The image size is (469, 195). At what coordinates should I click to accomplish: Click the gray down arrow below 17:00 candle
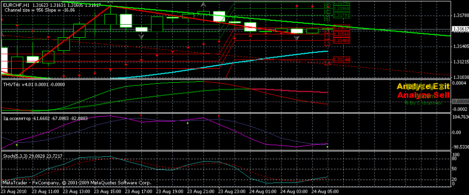(x=141, y=36)
